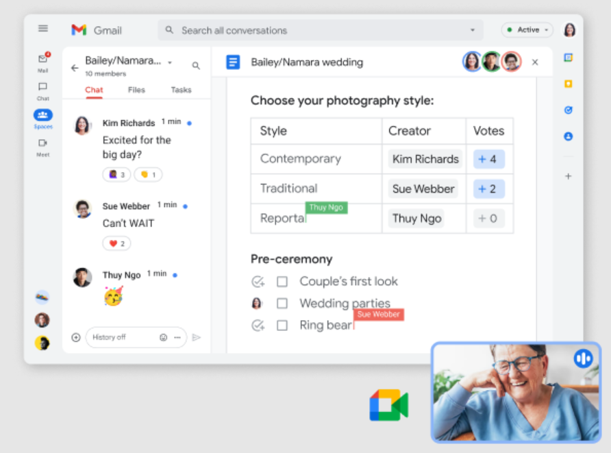The height and width of the screenshot is (453, 611).
Task: Click the assignee avatar beside Wedding parties
Action: tap(256, 303)
